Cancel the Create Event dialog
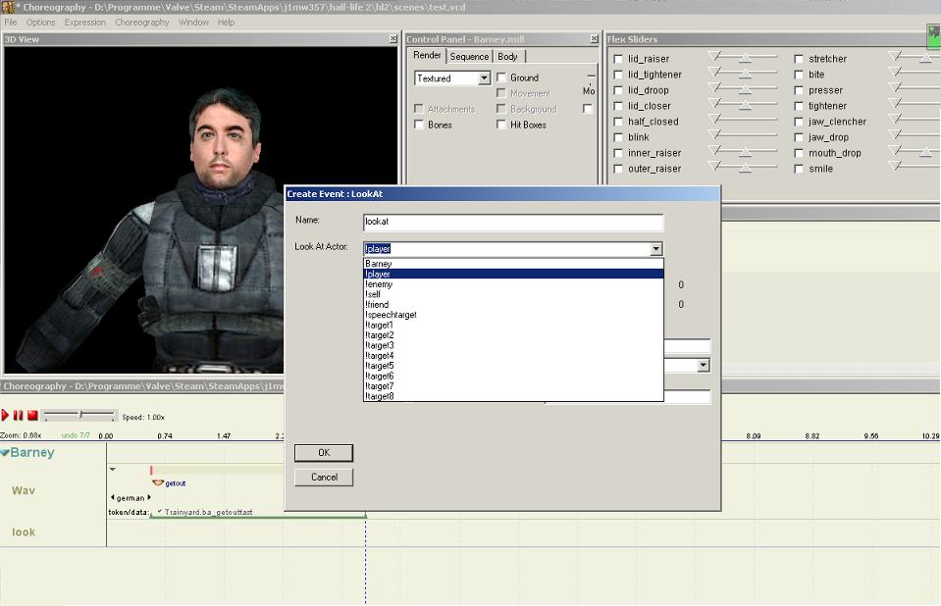 tap(324, 477)
